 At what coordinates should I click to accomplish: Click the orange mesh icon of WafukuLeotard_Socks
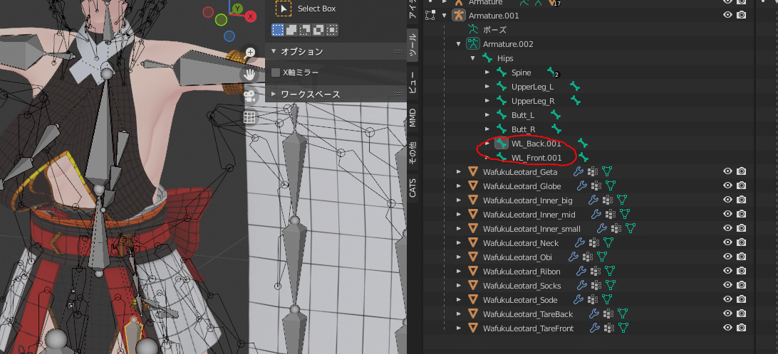tap(473, 286)
